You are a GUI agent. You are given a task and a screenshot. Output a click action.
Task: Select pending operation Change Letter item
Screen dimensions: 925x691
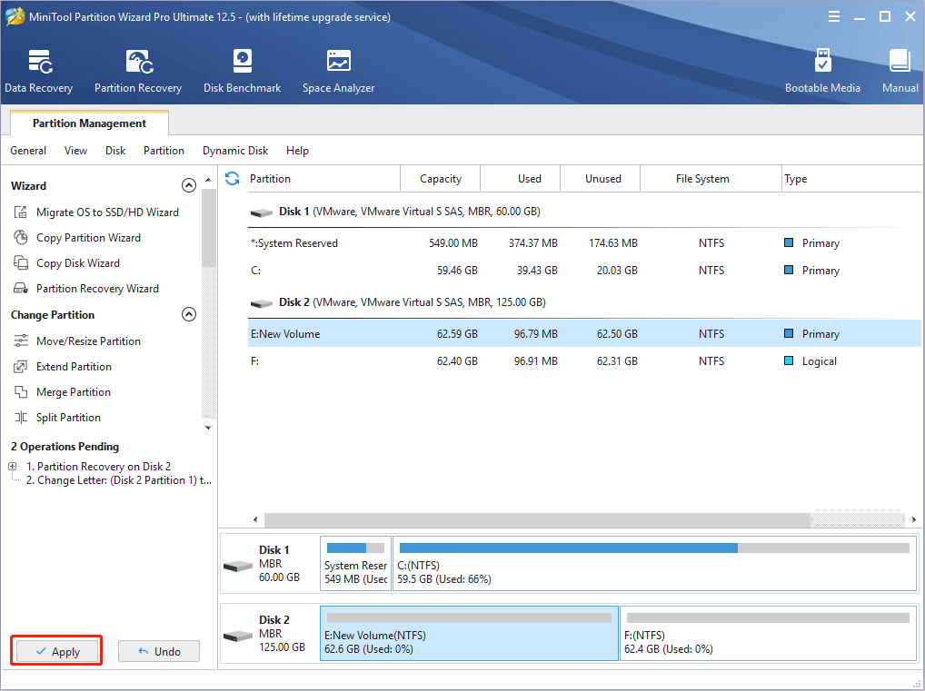click(x=118, y=480)
